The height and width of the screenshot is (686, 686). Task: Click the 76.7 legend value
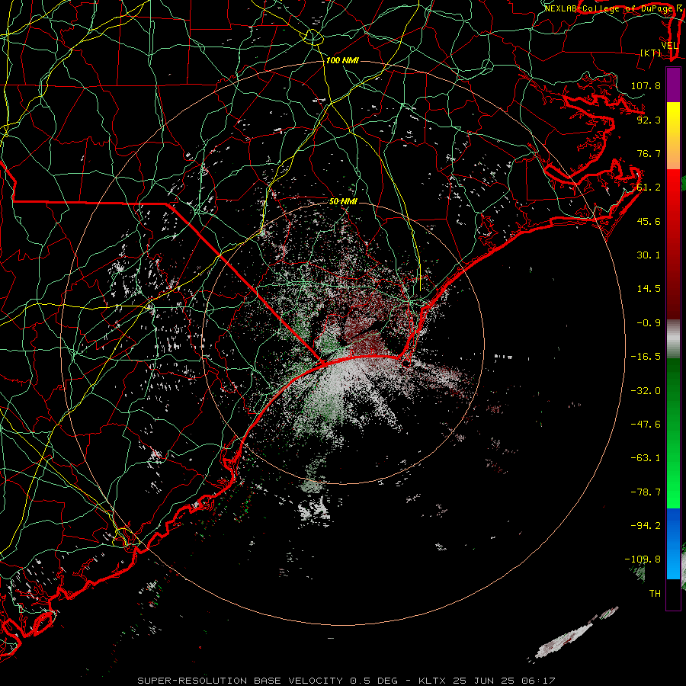(649, 153)
